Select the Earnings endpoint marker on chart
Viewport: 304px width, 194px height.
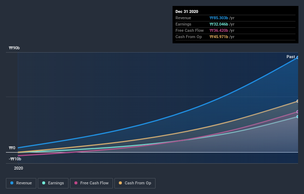pyautogui.click(x=297, y=117)
